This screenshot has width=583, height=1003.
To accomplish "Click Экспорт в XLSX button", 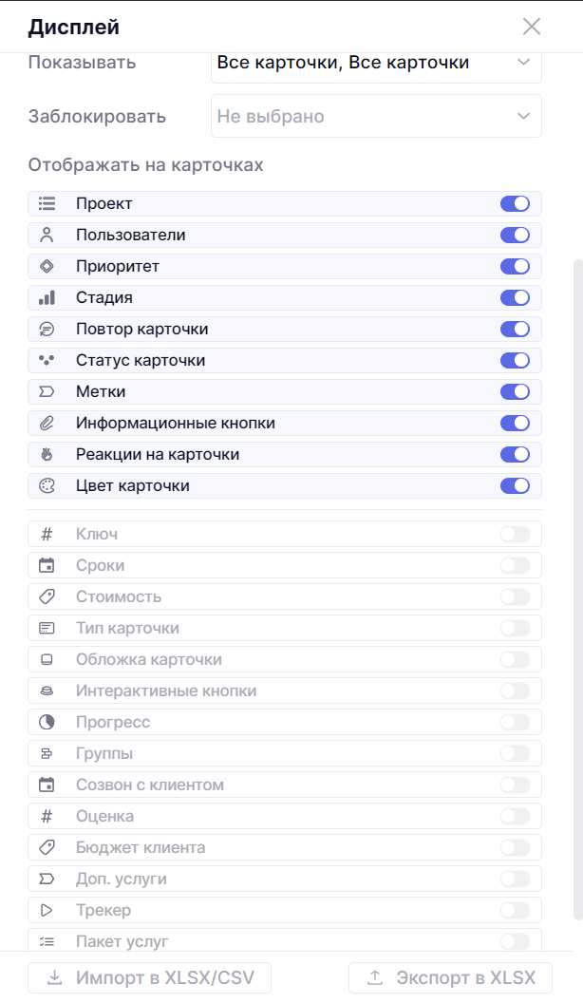I will coord(451,977).
